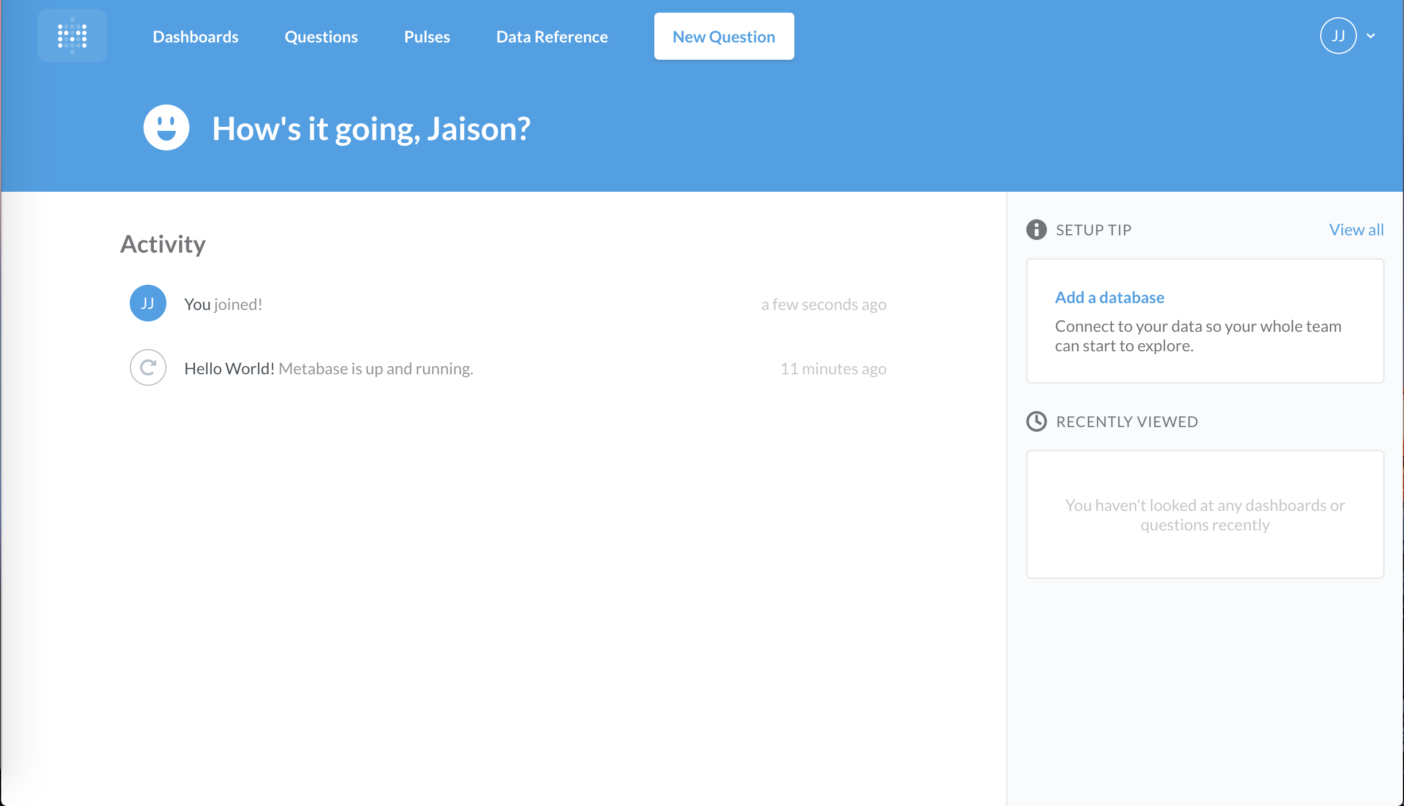Viewport: 1404px width, 806px height.
Task: Follow the Add a database link
Action: (1109, 297)
